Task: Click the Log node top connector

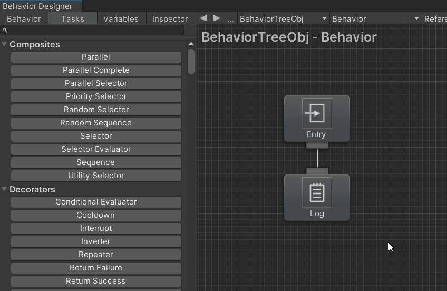Action: tap(317, 171)
